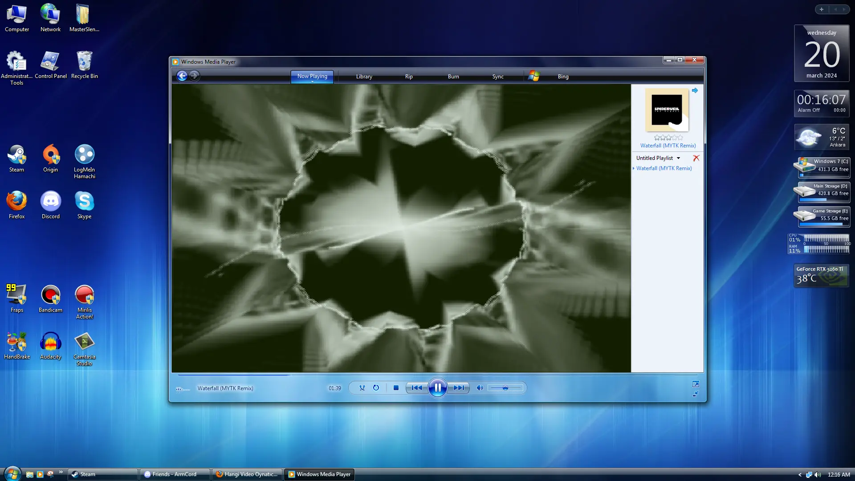This screenshot has height=481, width=855.
Task: Go to the previous track
Action: (x=417, y=388)
